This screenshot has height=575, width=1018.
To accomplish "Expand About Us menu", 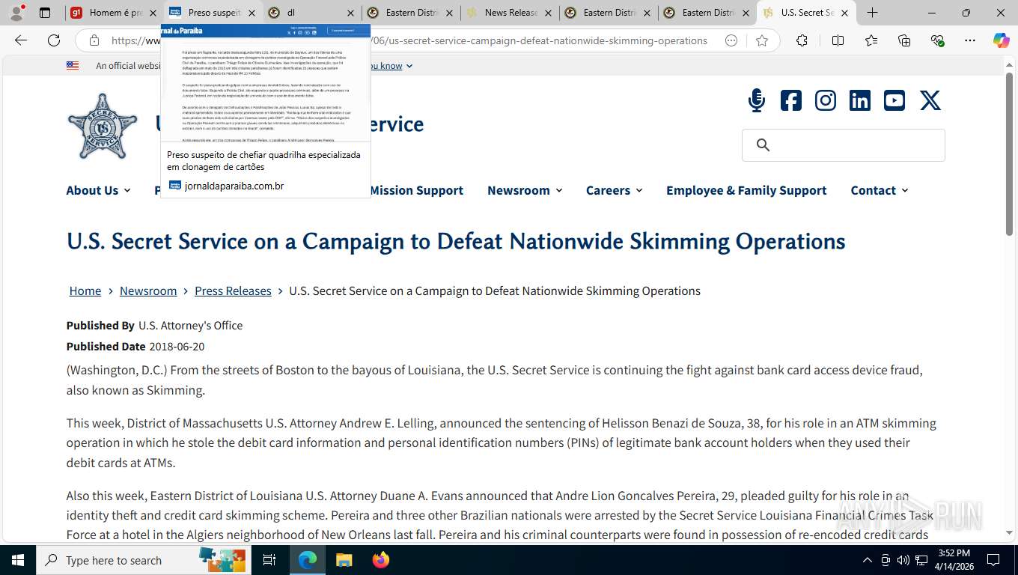I will coord(98,190).
